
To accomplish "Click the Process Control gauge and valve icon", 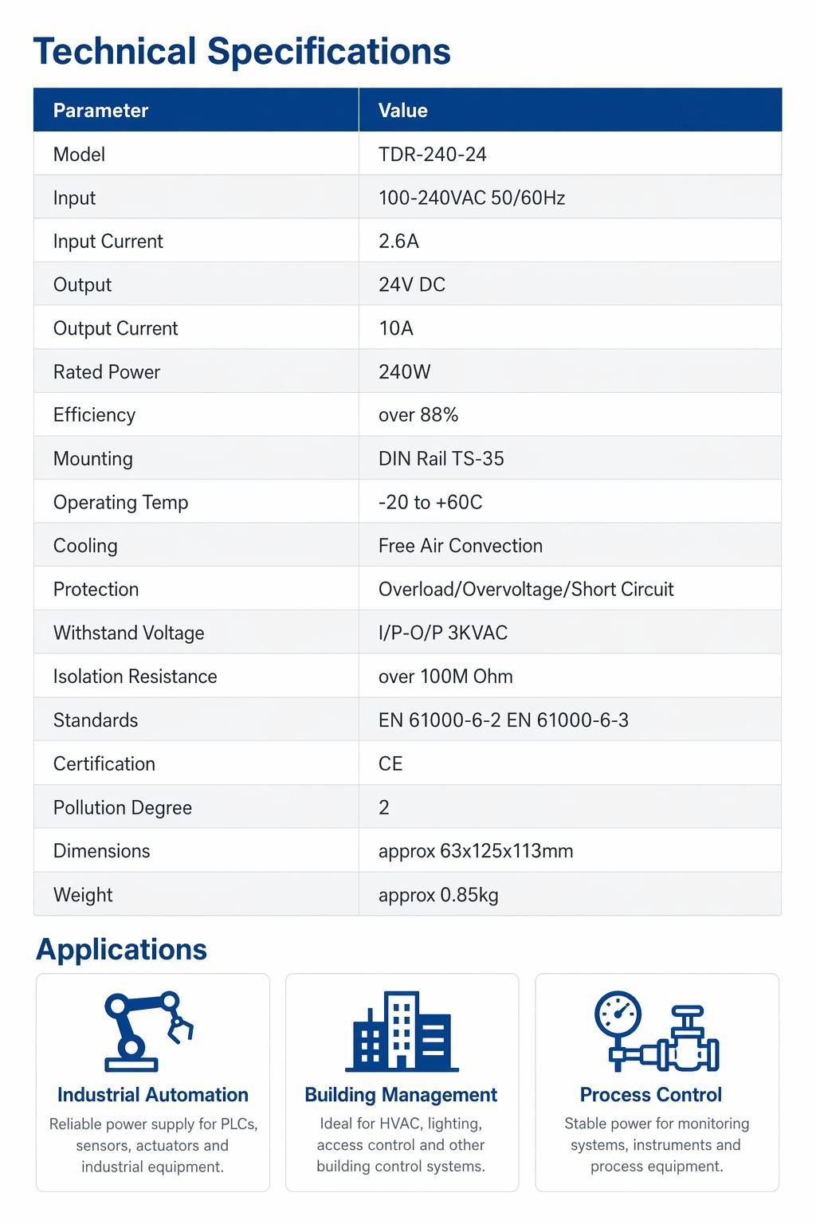I will (x=657, y=1031).
